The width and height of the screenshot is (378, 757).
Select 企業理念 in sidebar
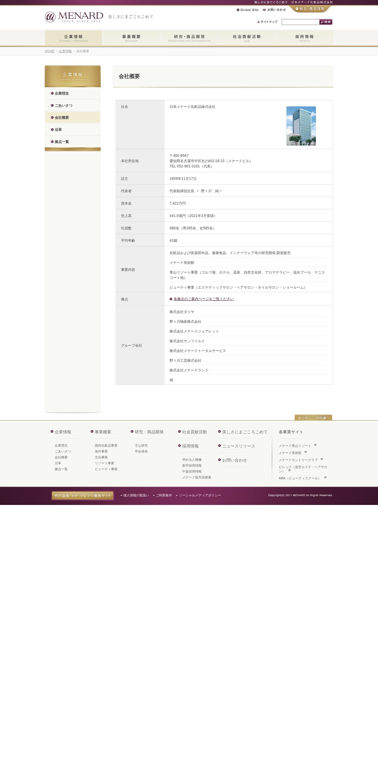[73, 93]
